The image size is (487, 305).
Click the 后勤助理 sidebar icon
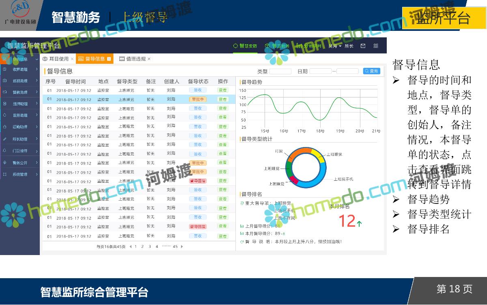point(5,127)
